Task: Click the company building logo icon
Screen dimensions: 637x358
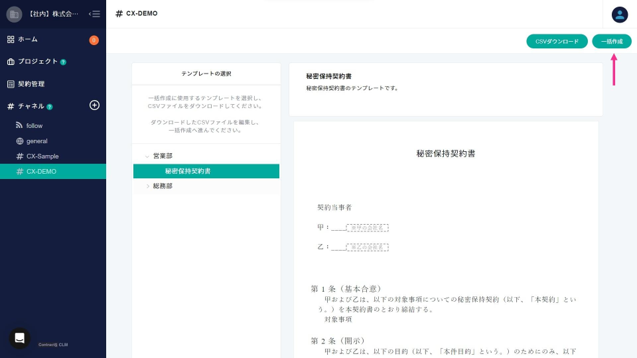Action: 14,14
